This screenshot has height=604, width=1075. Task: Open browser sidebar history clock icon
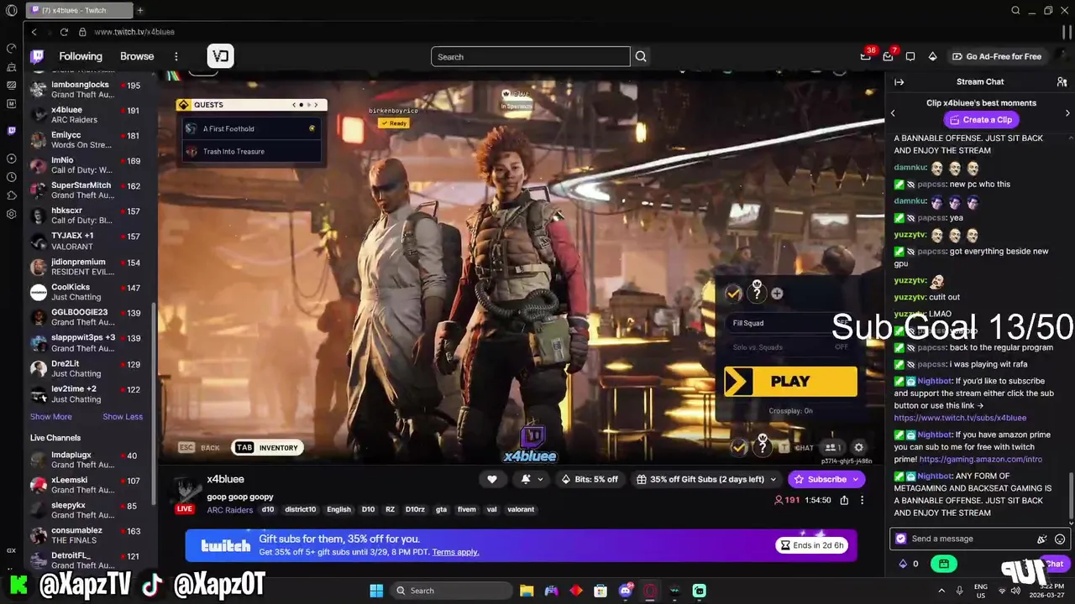[11, 177]
